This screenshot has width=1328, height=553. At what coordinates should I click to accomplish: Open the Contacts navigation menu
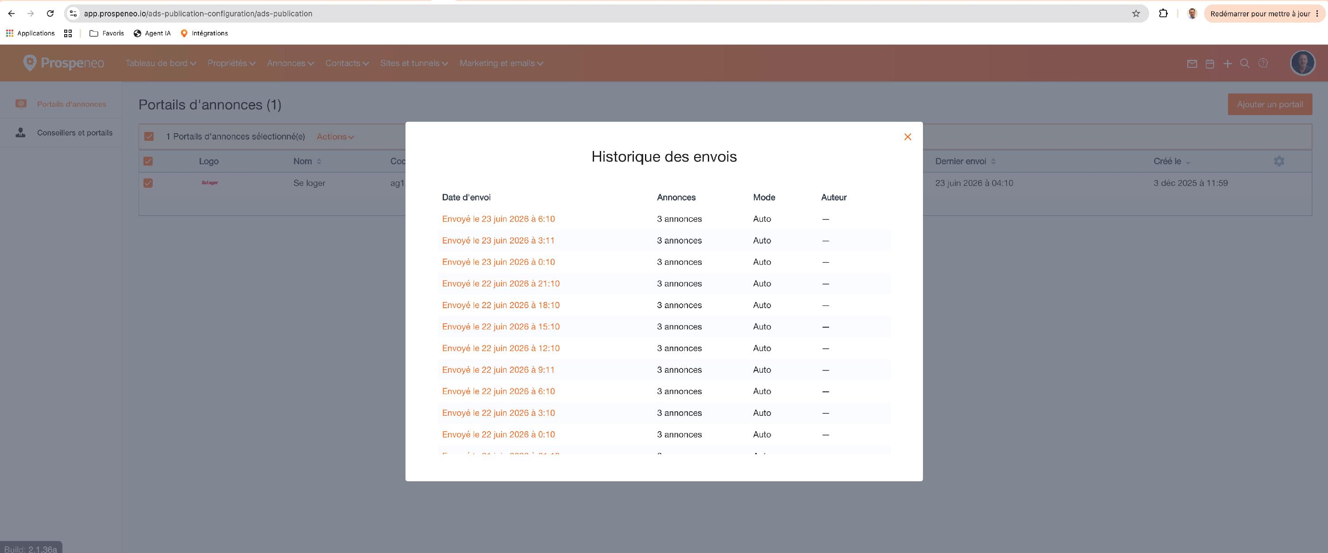click(347, 63)
